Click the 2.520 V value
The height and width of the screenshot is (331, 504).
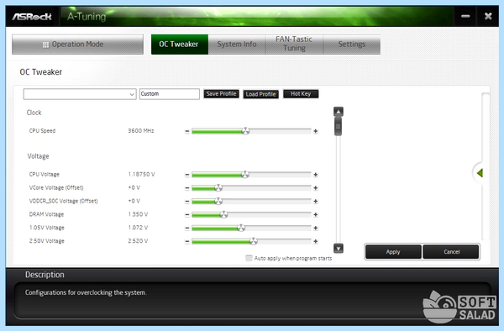138,241
